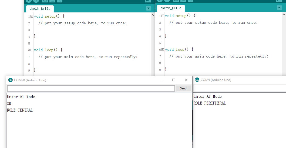The width and height of the screenshot is (286, 148).
Task: Focus the COM9 serial input field
Action: click(240, 88)
